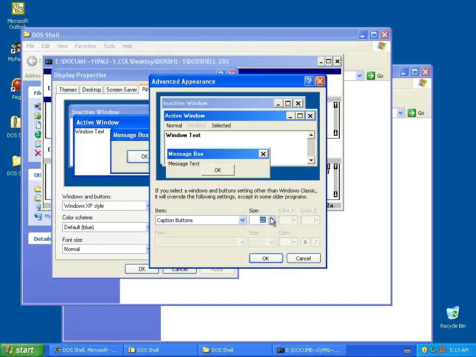The image size is (476, 357).
Task: Open Microsoft Outlook desktop icon
Action: pos(18,16)
